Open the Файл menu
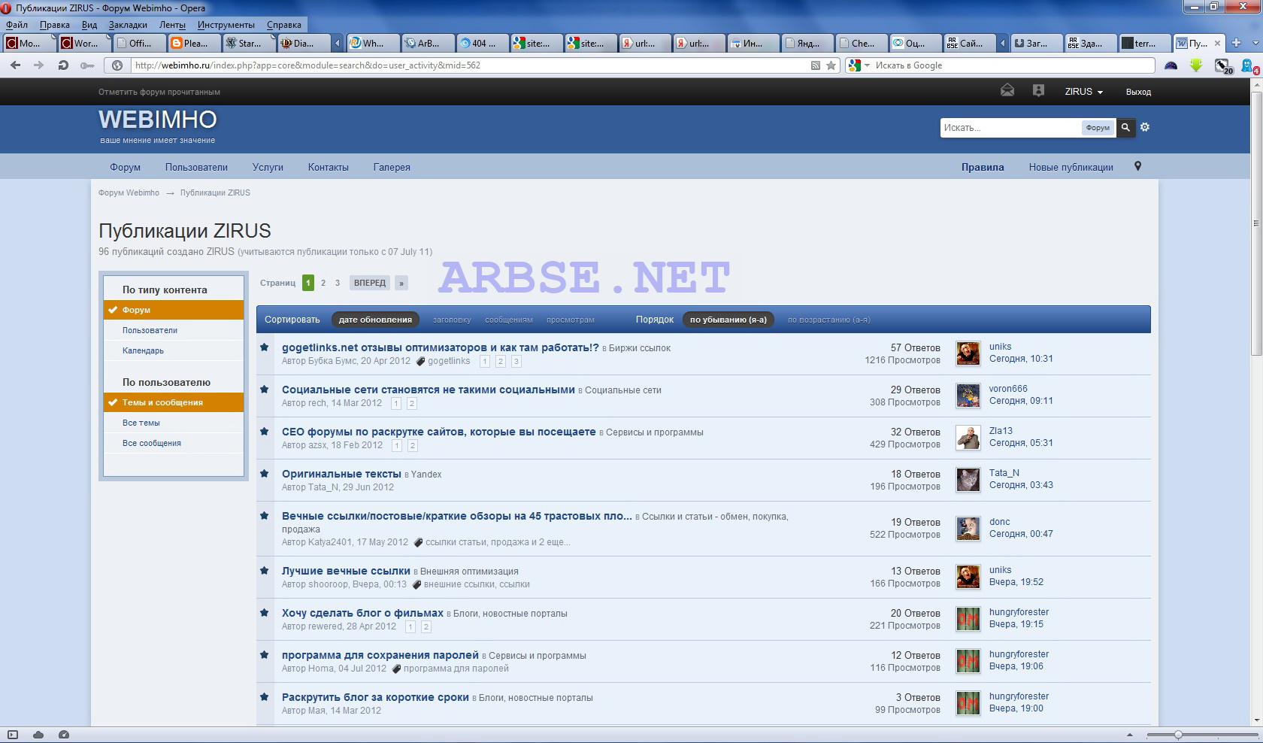1263x743 pixels. (x=17, y=25)
